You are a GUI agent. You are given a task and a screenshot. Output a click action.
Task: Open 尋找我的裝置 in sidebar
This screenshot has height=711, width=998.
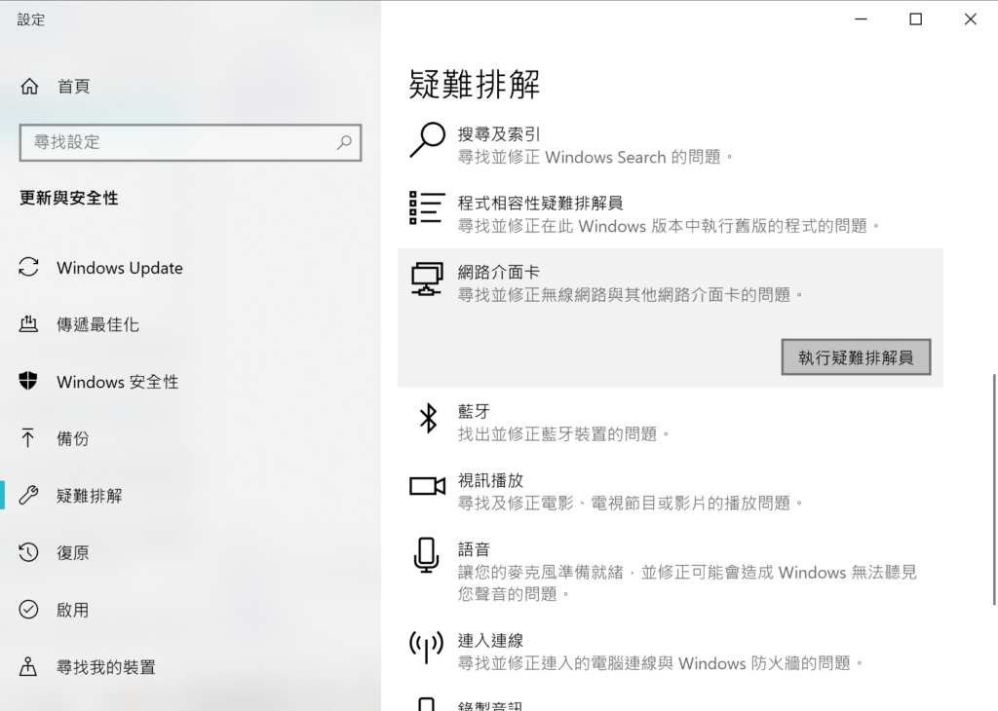105,667
